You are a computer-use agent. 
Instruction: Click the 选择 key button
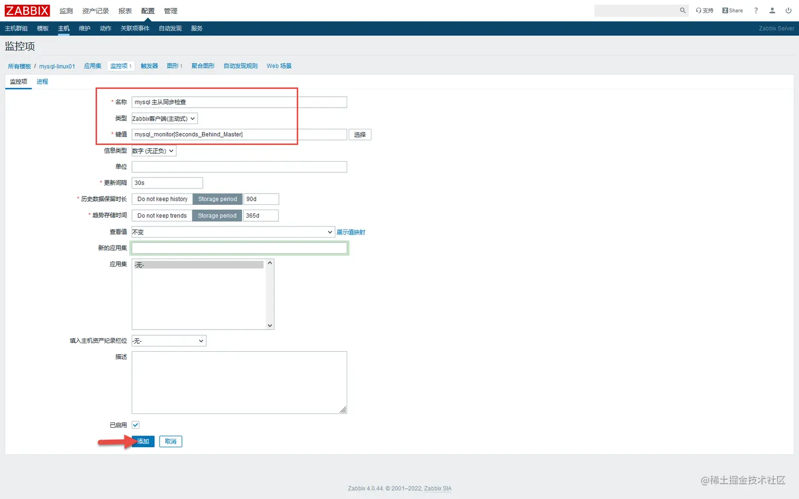[x=360, y=135]
